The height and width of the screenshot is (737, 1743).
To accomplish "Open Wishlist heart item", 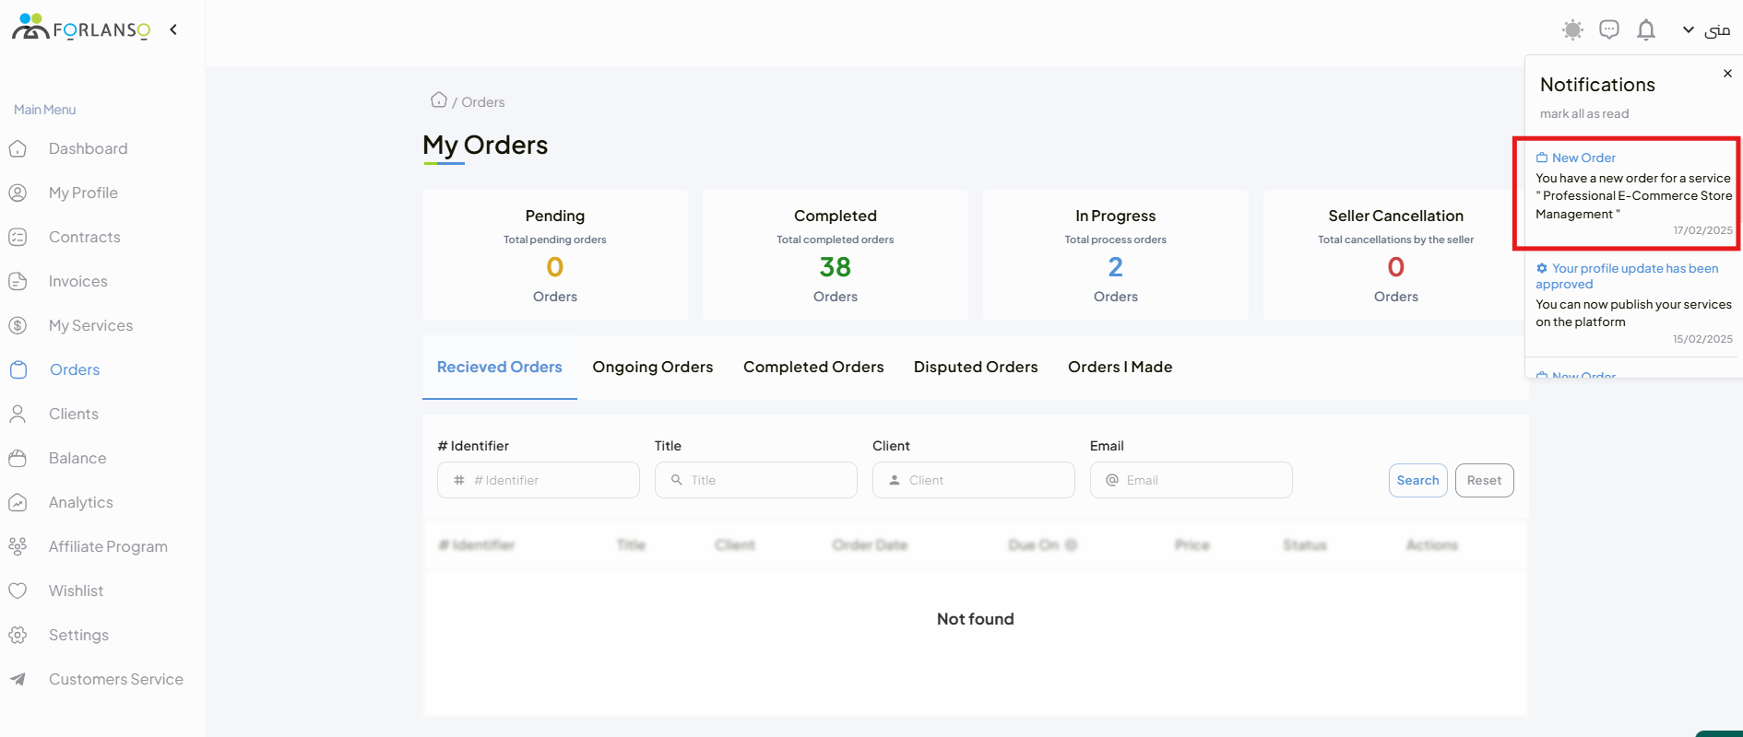I will coord(76,591).
